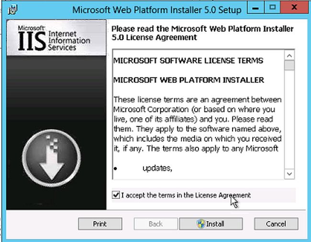Click the title text Microsoft Web Platform Installer 5.0 Setup

click(x=157, y=10)
